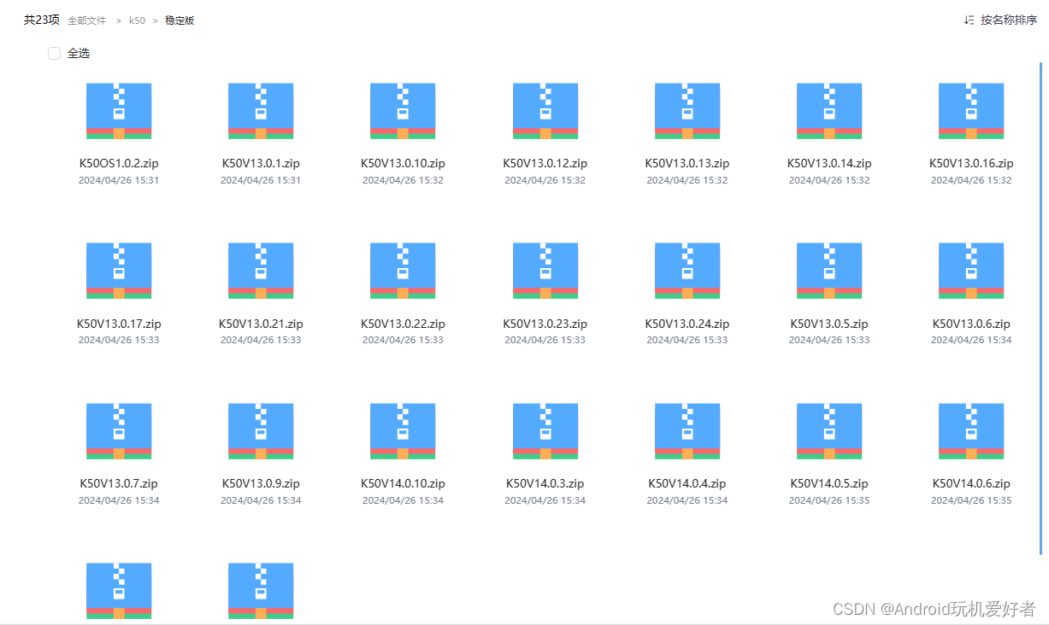Select the K50V13.0.17.zip zip icon
Screen dimensions: 1049x625
click(119, 271)
